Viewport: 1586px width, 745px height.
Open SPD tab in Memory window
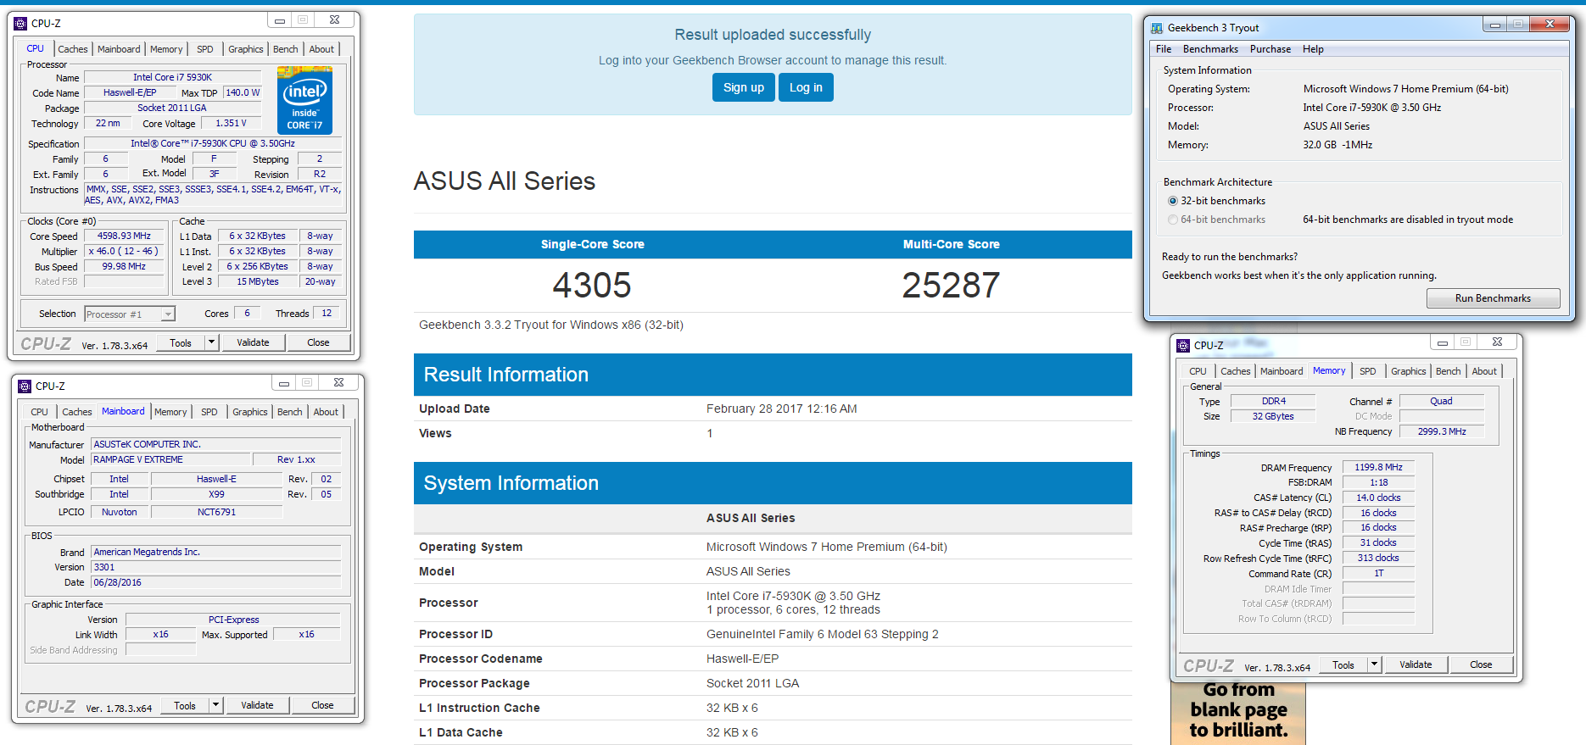pos(1368,371)
